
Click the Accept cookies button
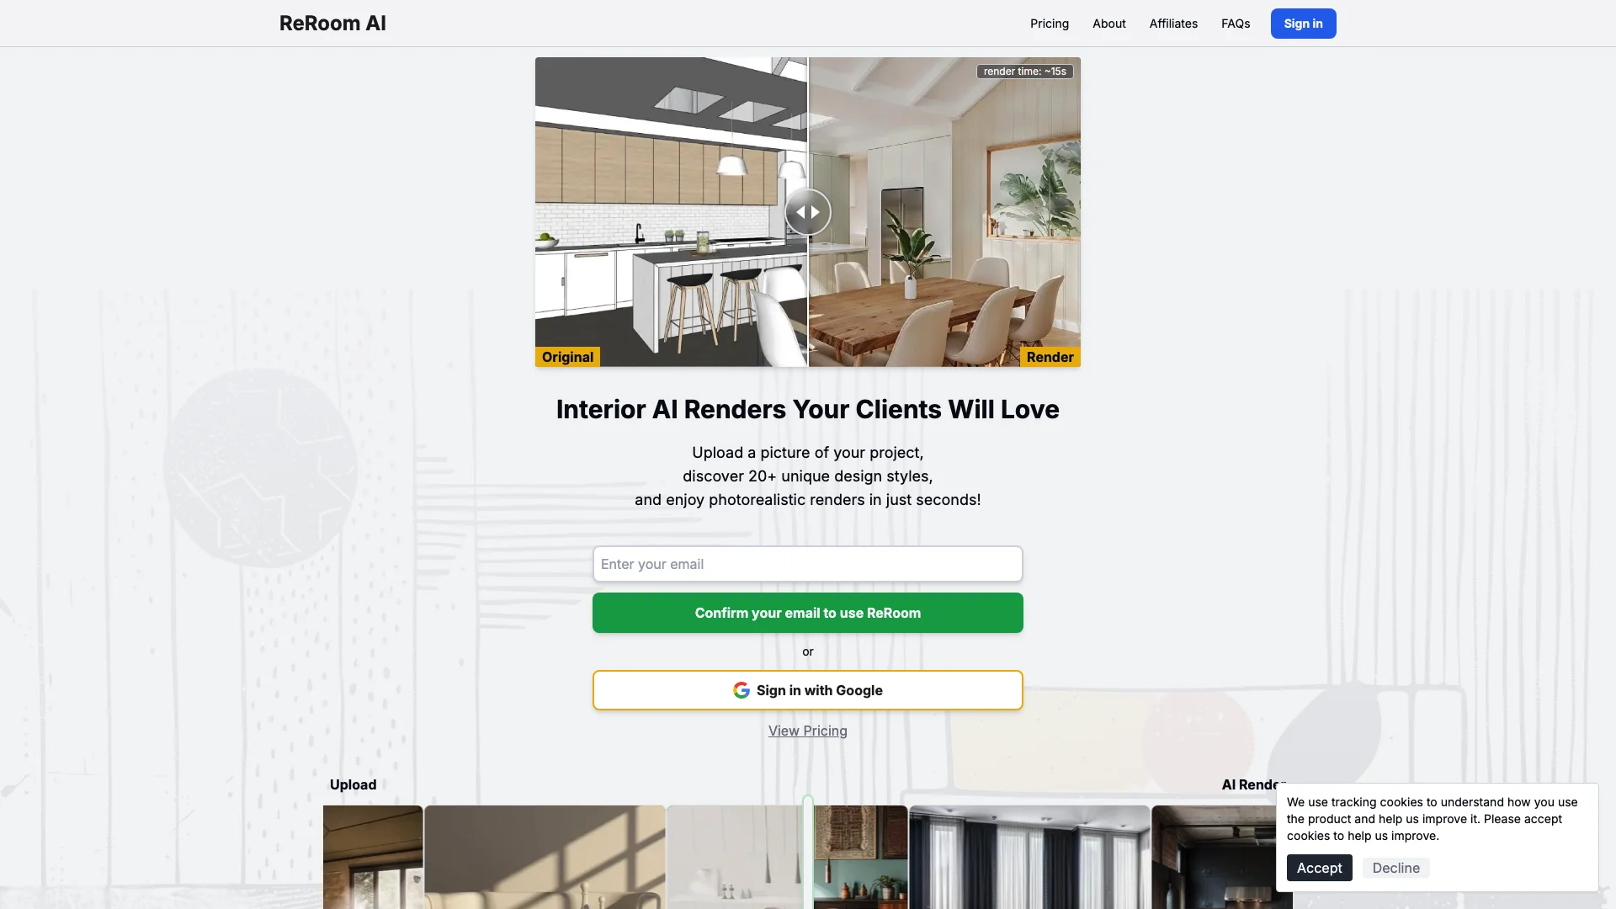coord(1319,867)
